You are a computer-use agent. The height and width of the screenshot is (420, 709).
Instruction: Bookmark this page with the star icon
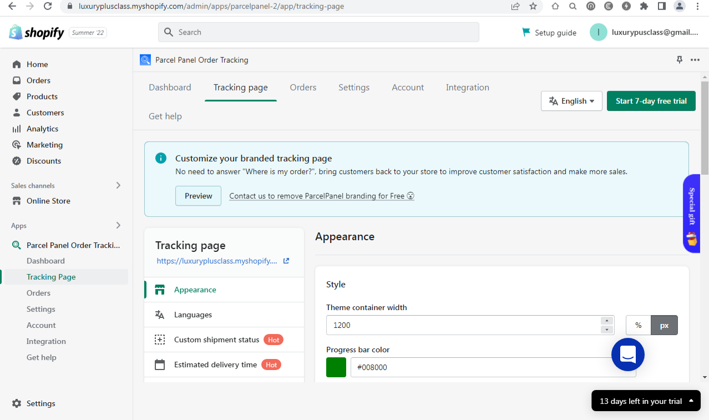pos(533,6)
